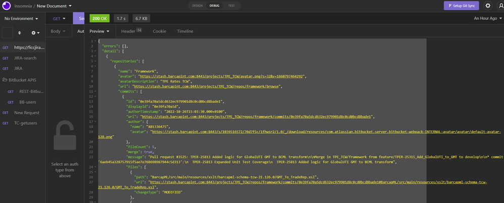Viewport: 504px width, 203px height.
Task: Click the Setup Git Sync button
Action: point(461,6)
